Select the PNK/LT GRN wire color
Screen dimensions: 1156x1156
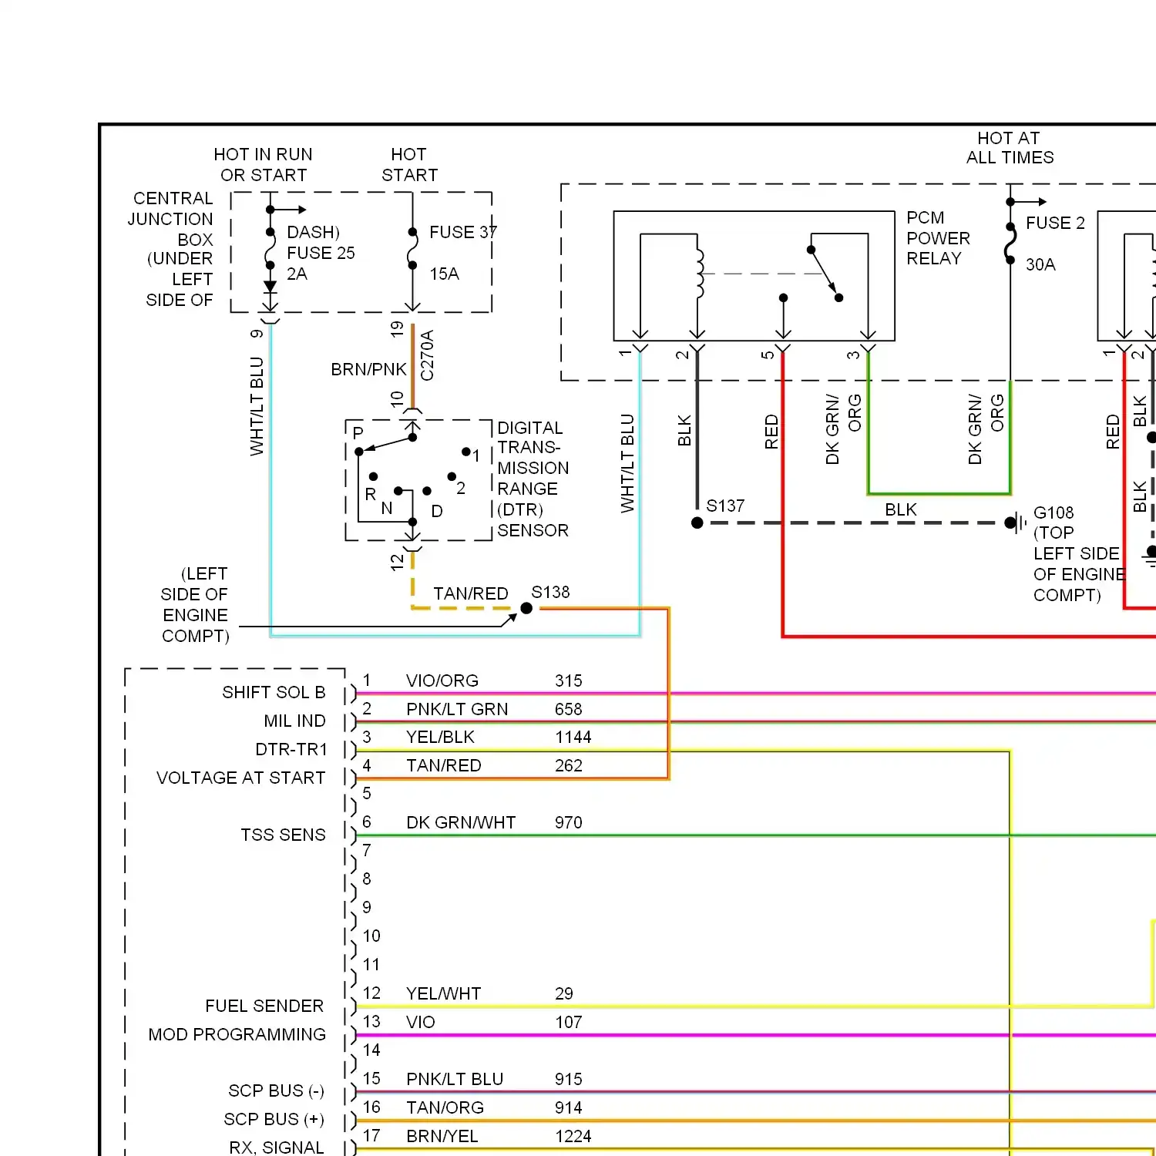[x=457, y=709]
